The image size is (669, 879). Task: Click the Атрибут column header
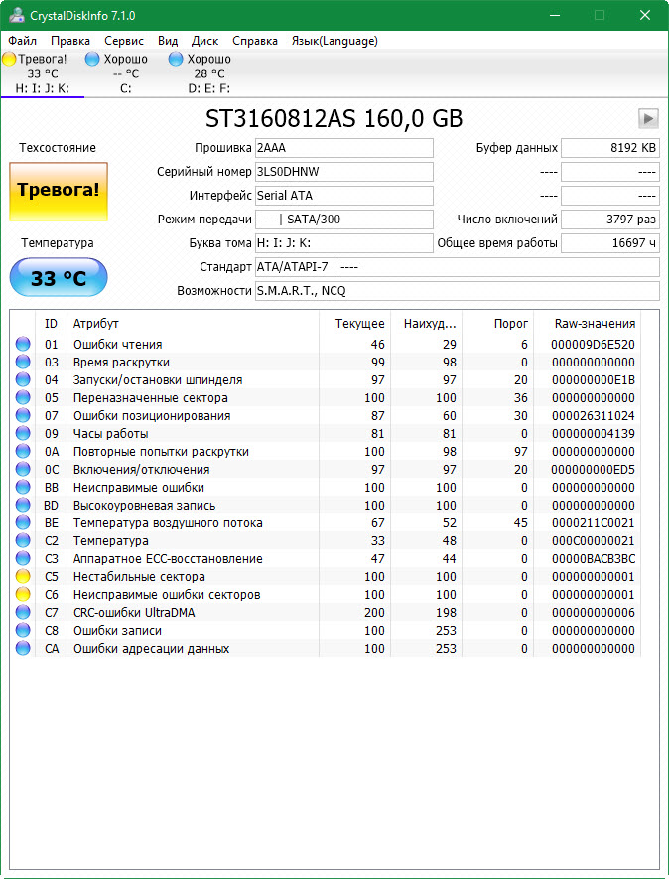point(193,324)
